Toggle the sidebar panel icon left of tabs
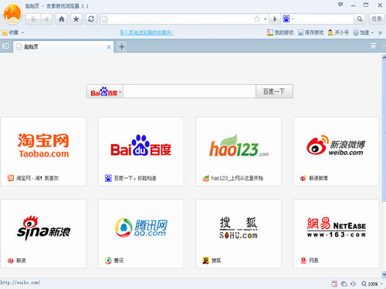 pyautogui.click(x=5, y=46)
